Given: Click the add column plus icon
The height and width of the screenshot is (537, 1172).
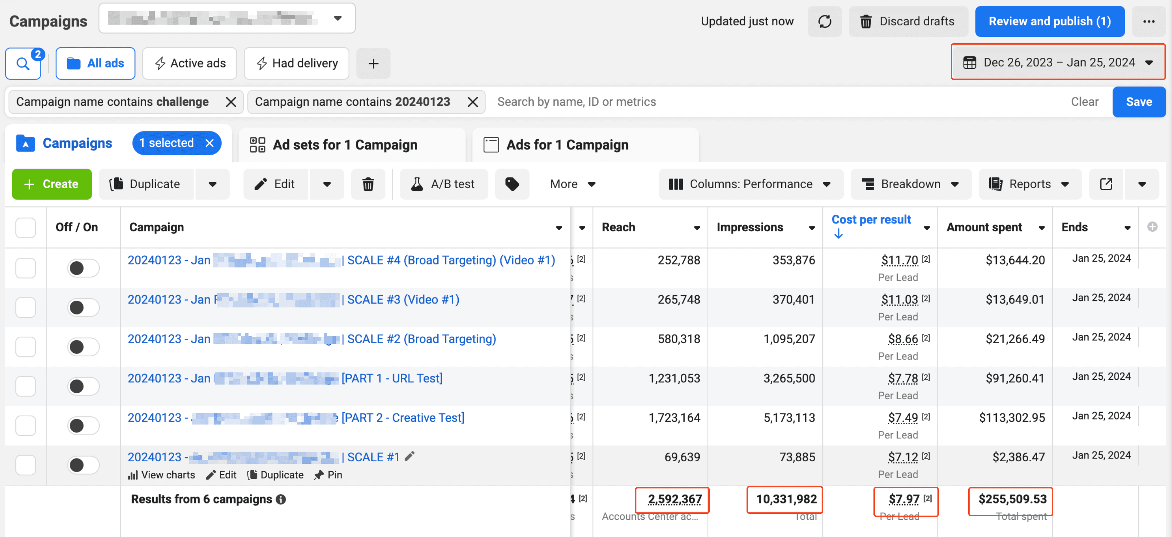Looking at the screenshot, I should (x=1152, y=227).
